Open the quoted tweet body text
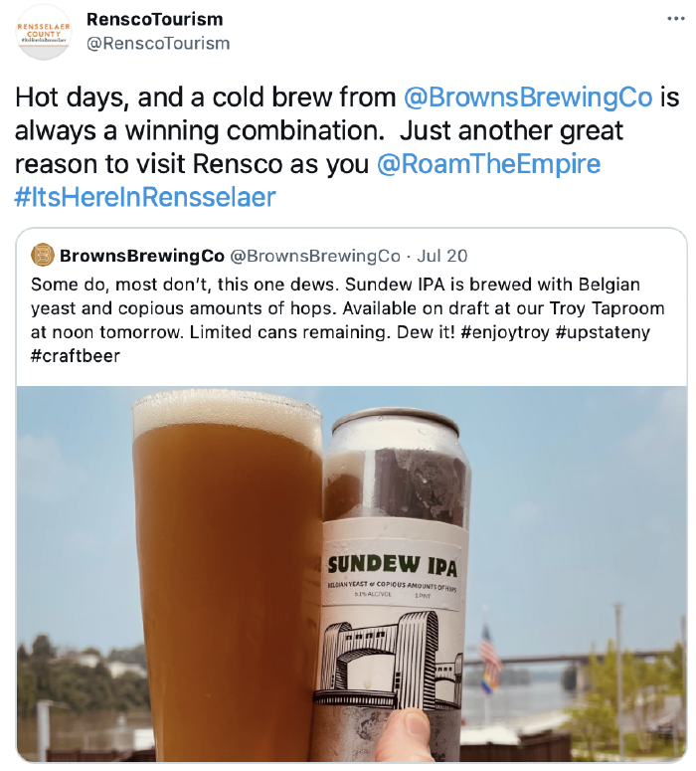 (348, 320)
